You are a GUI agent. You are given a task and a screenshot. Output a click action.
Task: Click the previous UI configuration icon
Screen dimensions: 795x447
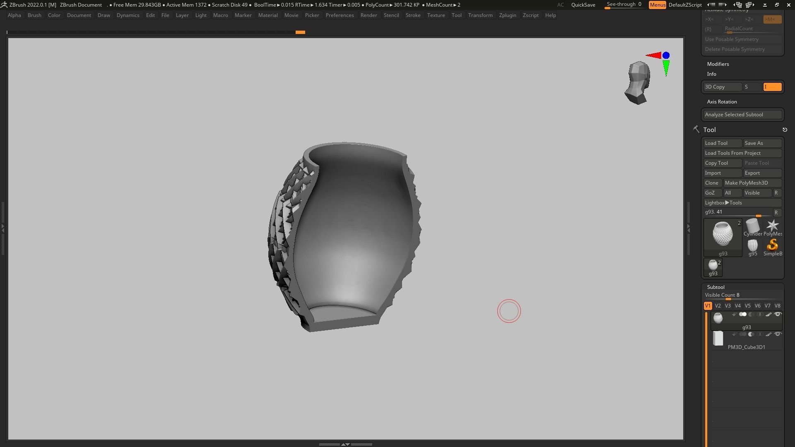pyautogui.click(x=737, y=5)
